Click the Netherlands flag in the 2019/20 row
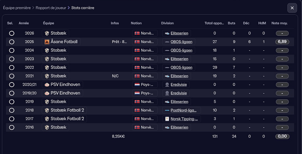 136,93
